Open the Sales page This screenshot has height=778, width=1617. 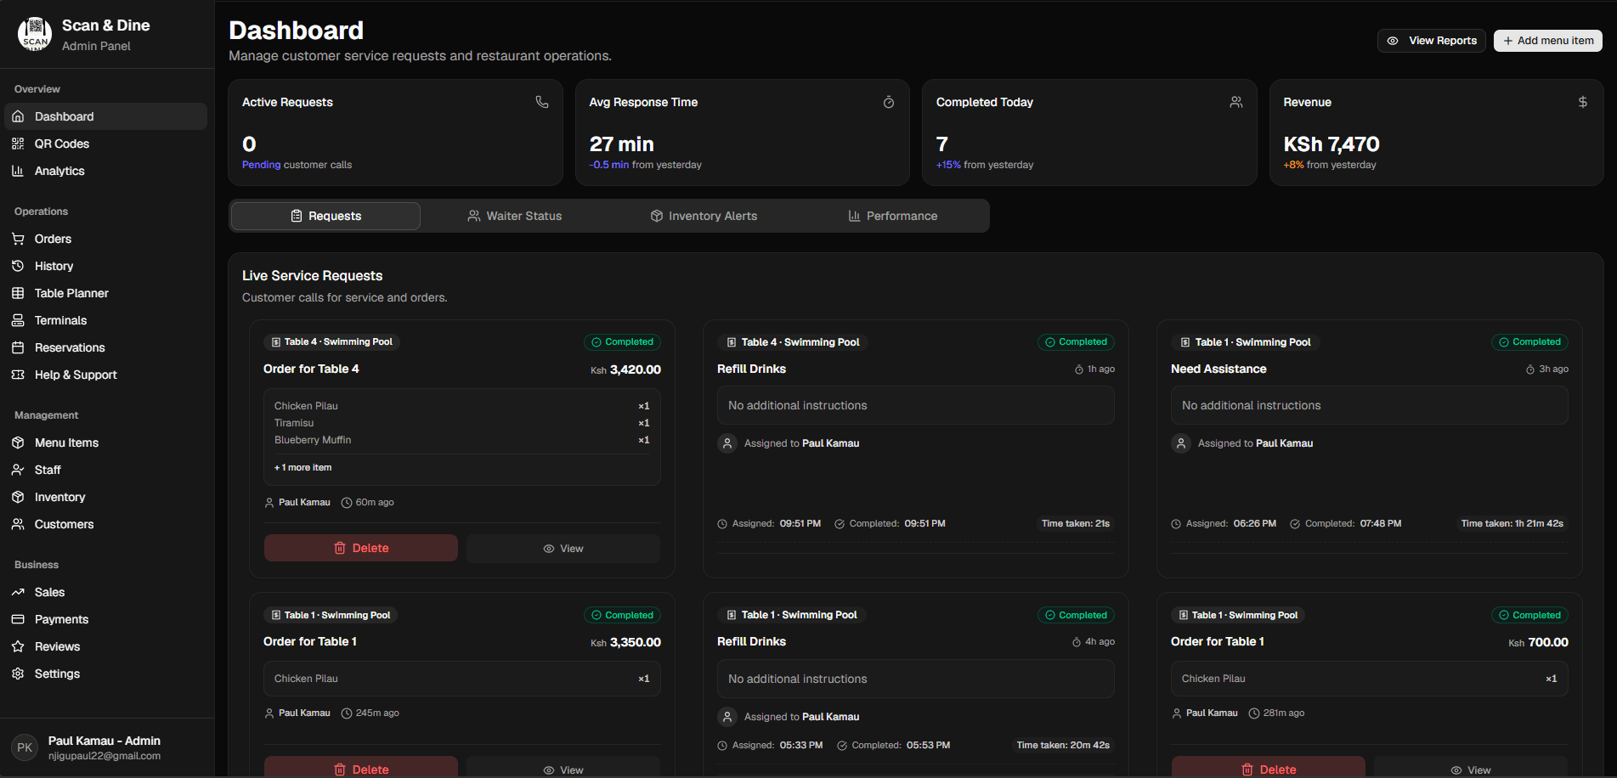(105, 592)
